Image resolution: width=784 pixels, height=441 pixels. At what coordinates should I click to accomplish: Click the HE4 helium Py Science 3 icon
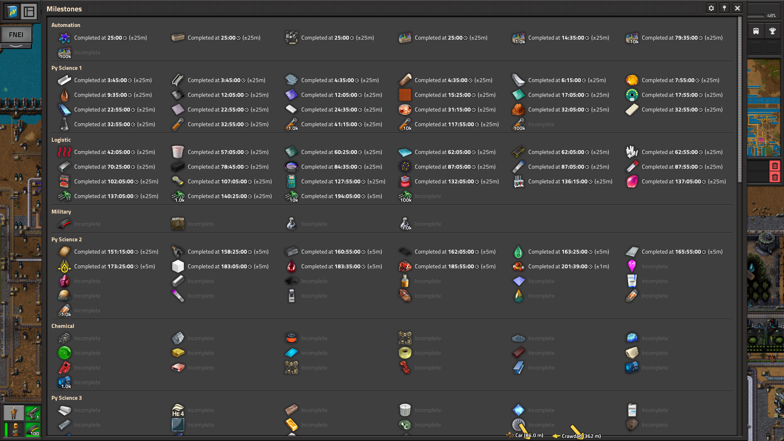tap(178, 410)
